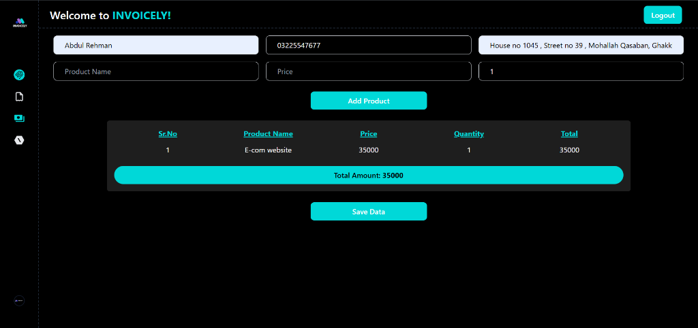Click the quantity field showing 1
Screen dimensions: 698x328
click(581, 71)
